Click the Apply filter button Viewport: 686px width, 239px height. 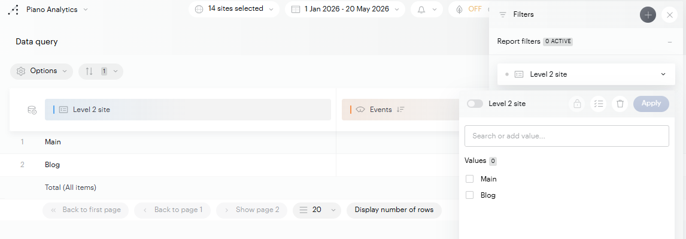pyautogui.click(x=651, y=104)
